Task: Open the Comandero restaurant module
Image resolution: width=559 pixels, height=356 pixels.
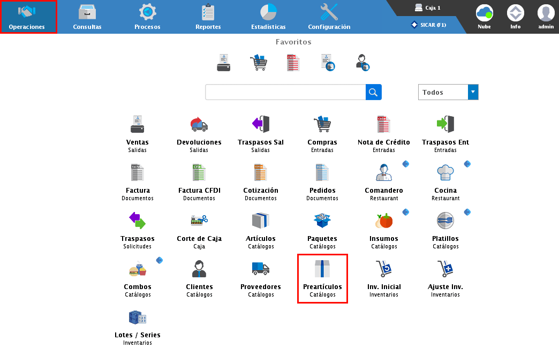Action: point(383,173)
